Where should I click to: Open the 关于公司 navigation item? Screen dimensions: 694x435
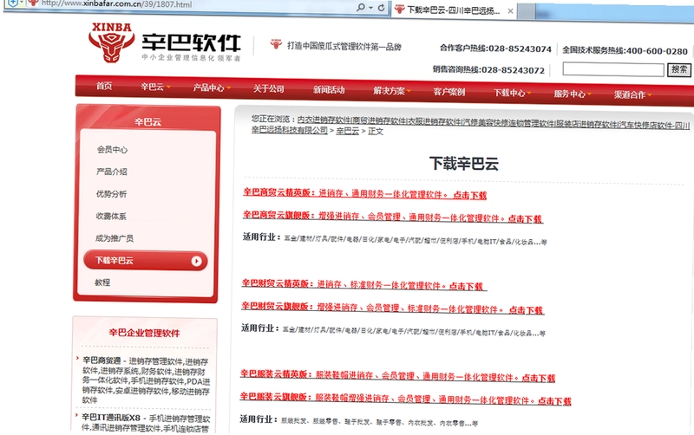click(x=269, y=89)
